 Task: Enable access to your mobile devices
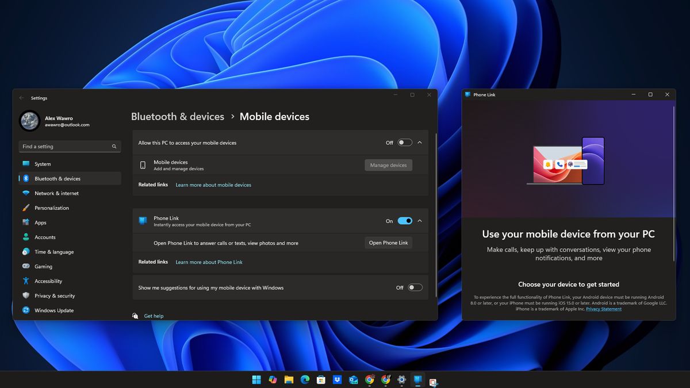(404, 142)
